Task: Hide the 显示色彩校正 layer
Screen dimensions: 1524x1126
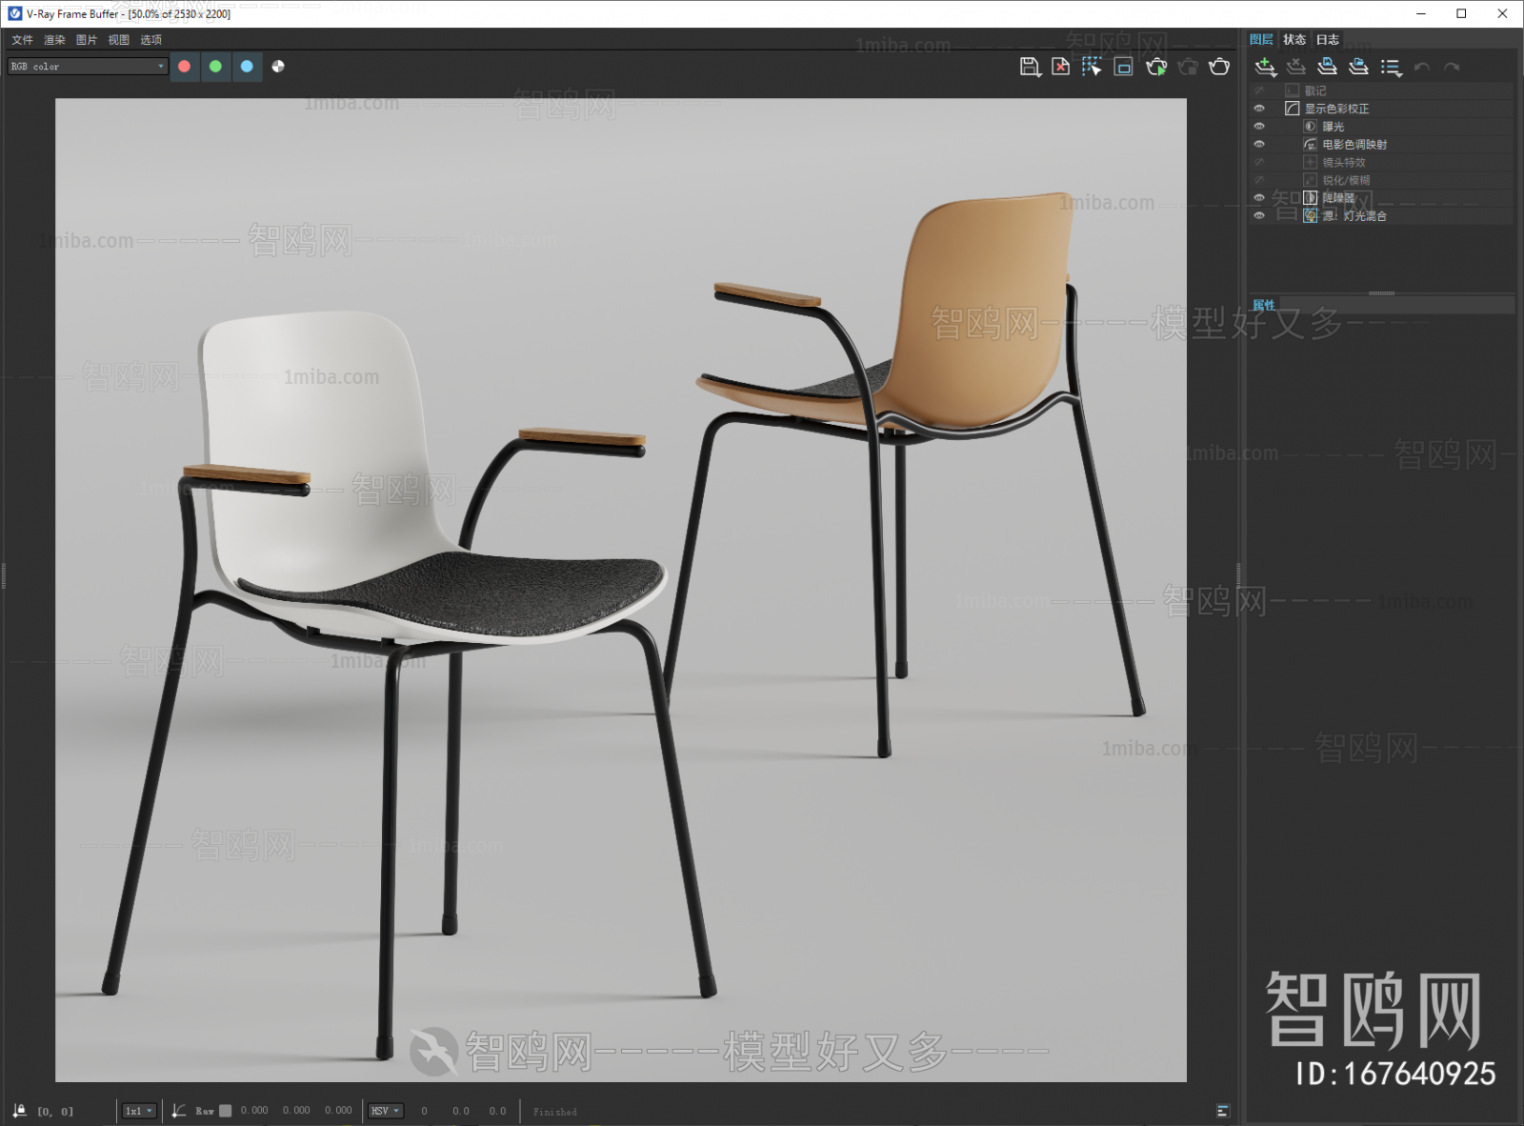Action: (1259, 109)
